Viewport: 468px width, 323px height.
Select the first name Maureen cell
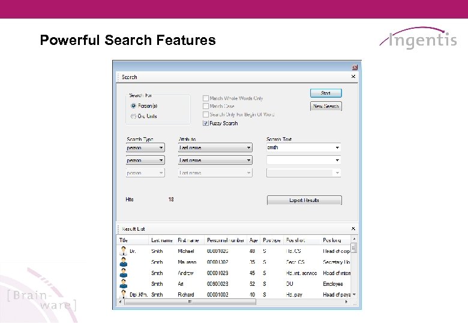click(x=187, y=262)
